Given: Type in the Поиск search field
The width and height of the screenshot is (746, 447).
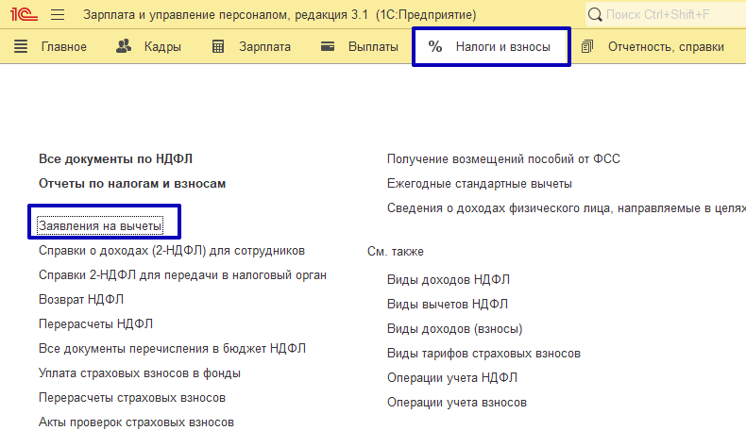Looking at the screenshot, I should tap(670, 15).
